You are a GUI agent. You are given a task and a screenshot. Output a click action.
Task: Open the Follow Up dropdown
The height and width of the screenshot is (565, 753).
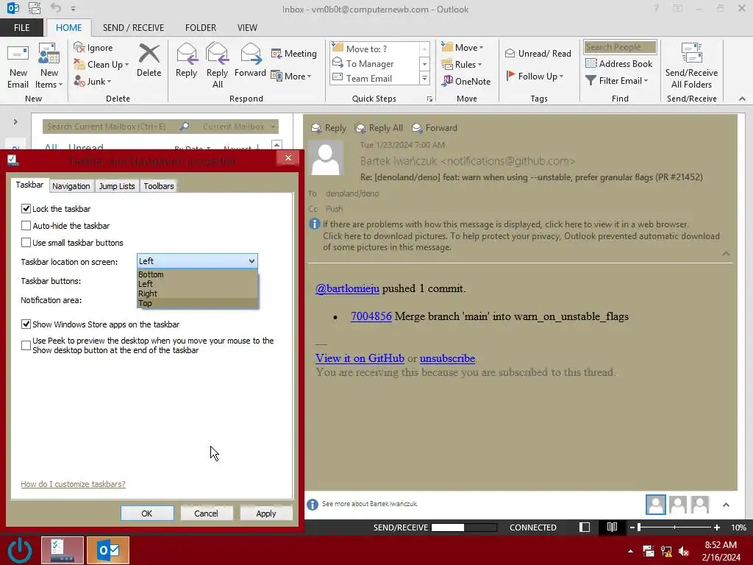[x=535, y=76]
